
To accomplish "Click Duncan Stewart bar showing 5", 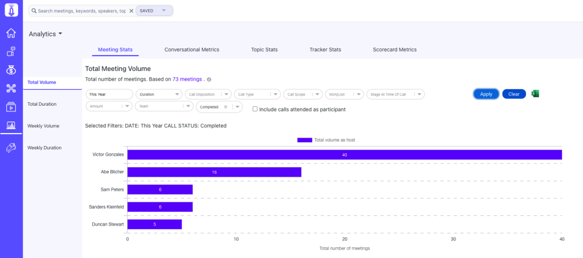I will click(x=155, y=224).
